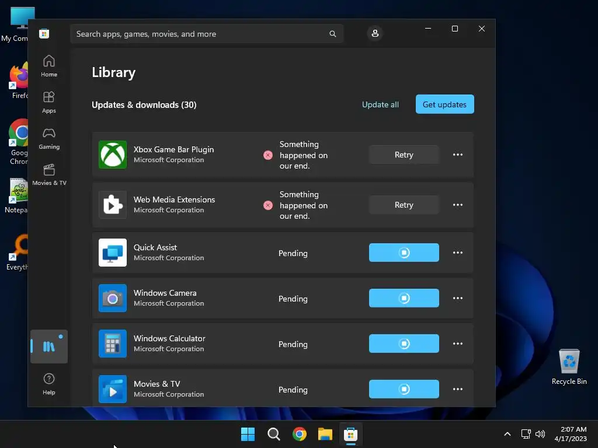Screen dimensions: 598x448
Task: Retry Web Media Extensions update
Action: click(x=404, y=205)
